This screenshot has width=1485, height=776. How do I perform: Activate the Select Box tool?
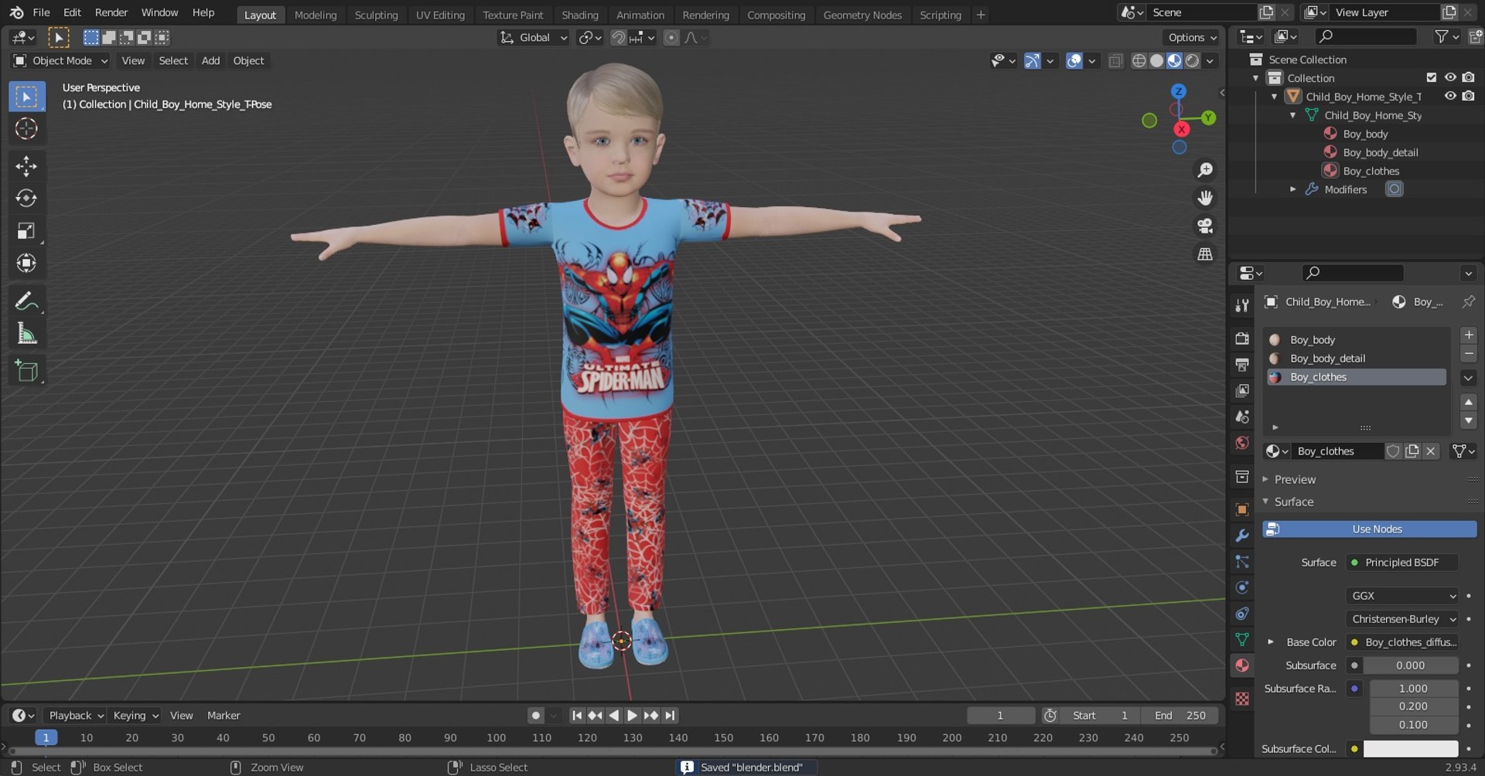[26, 97]
